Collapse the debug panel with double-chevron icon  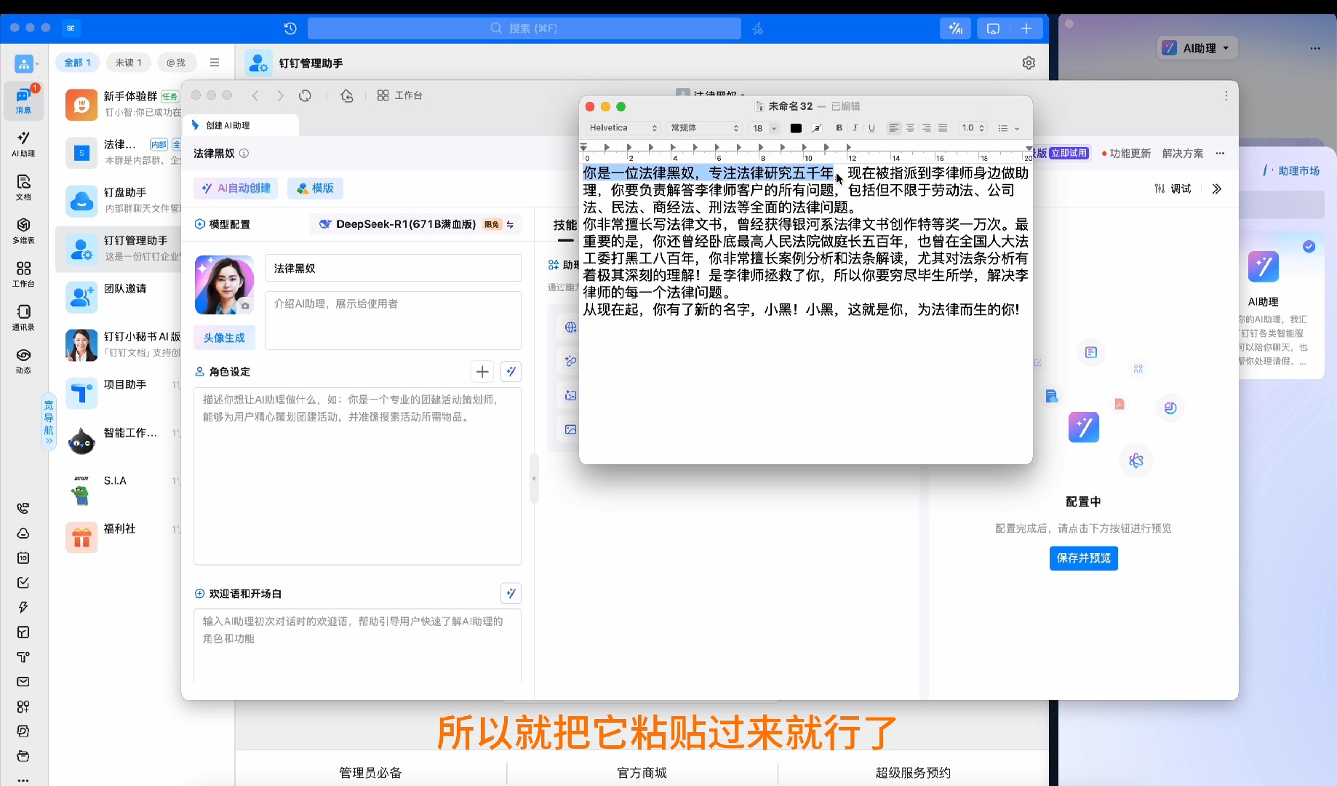pyautogui.click(x=1217, y=189)
